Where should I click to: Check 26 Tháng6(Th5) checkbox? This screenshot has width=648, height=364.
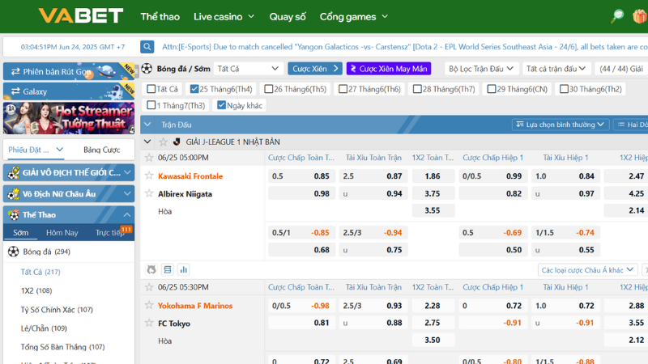pyautogui.click(x=269, y=89)
